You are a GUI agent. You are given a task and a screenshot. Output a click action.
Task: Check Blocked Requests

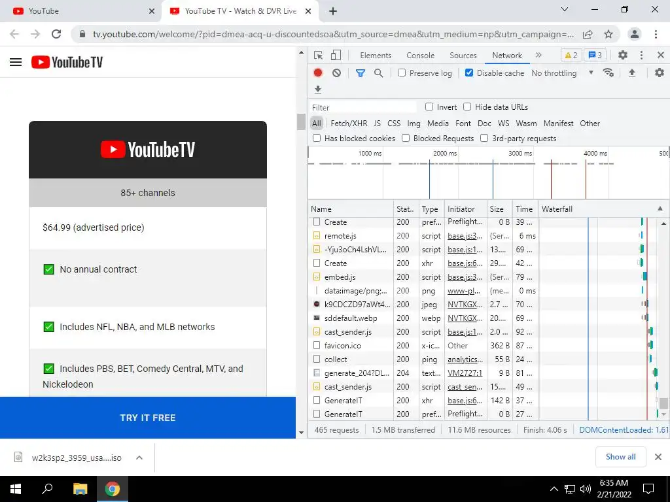[x=406, y=138]
